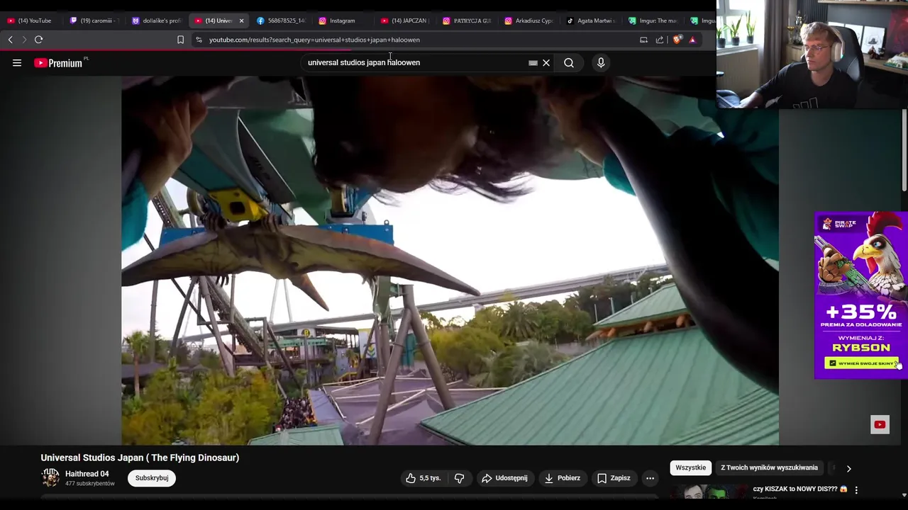Screen dimensions: 908x510
Task: Go to YouTube Premium home logo
Action: pyautogui.click(x=58, y=63)
